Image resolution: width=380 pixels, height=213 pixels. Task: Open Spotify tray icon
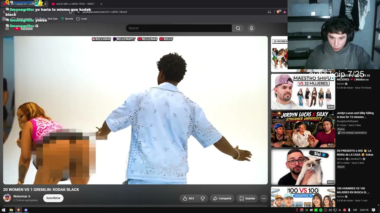321,210
